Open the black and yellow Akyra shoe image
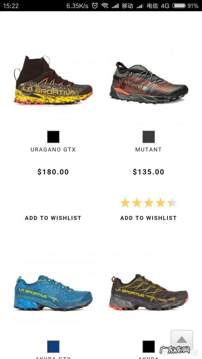202x359 pixels. pos(149,292)
